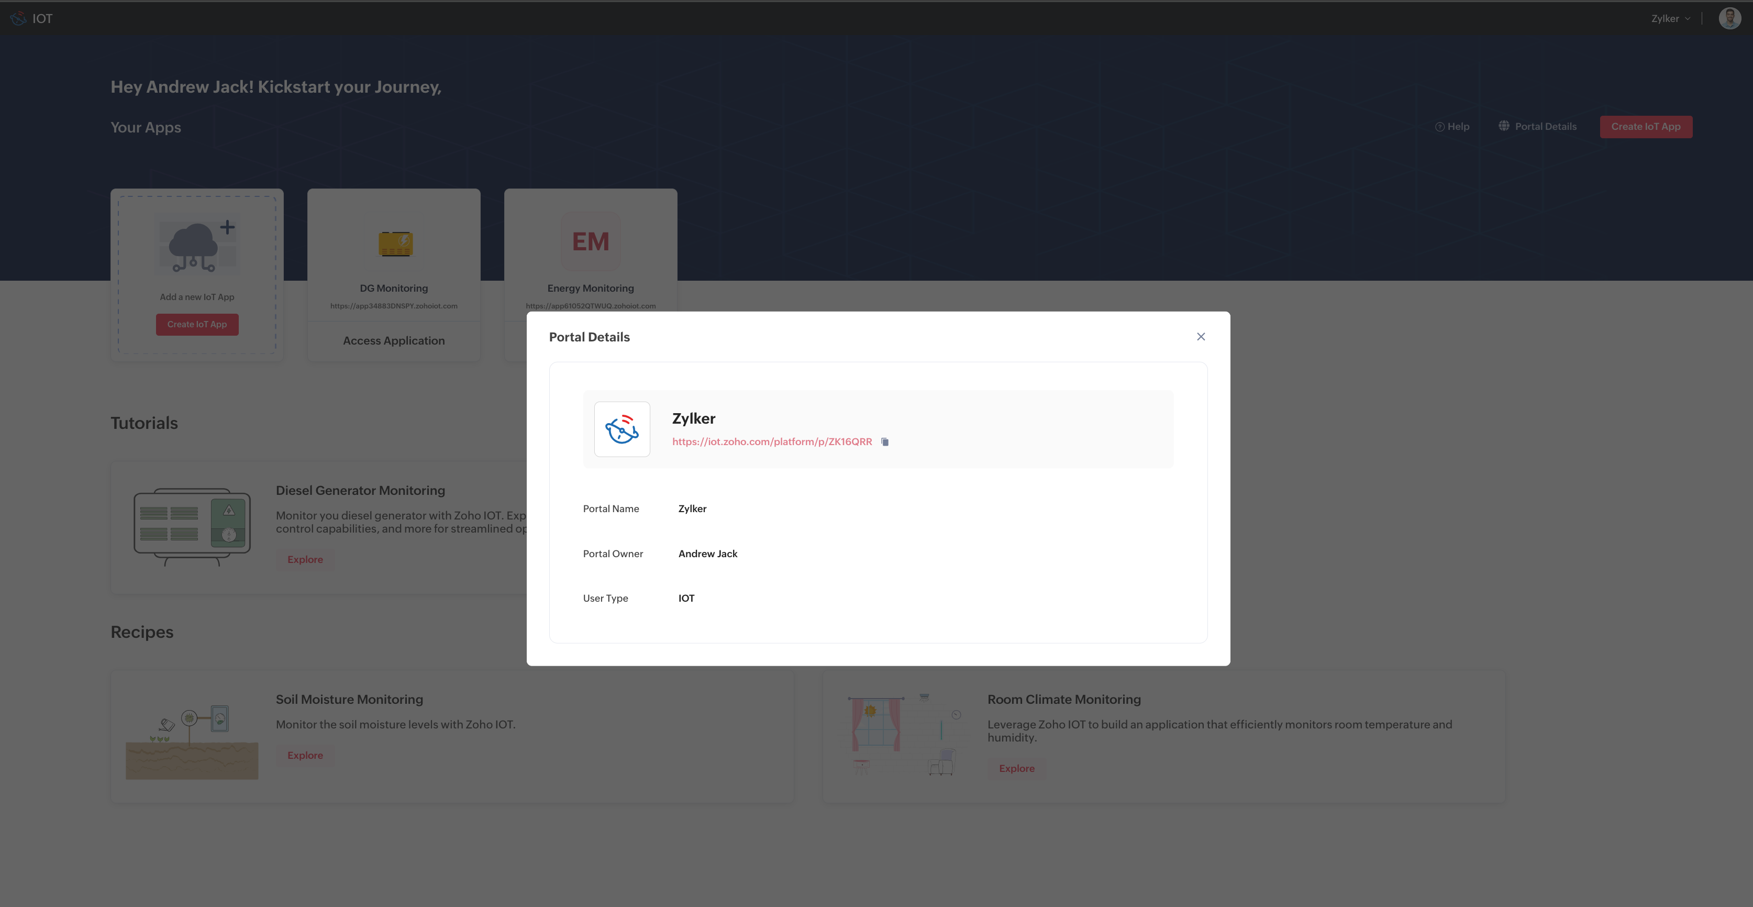
Task: Select the Energy Monitoring EM icon
Action: point(591,241)
